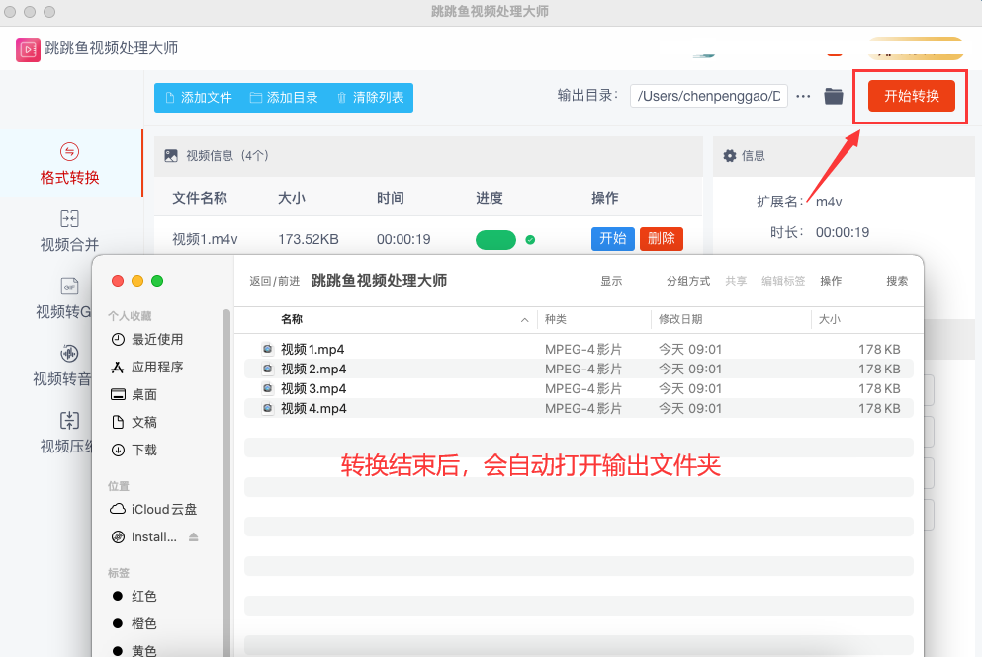Click the 文稿 document icon in sidebar
Screen dimensions: 982x657
coord(118,422)
